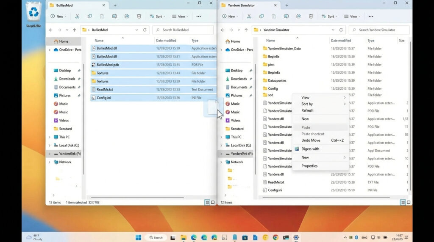Image resolution: width=434 pixels, height=242 pixels.
Task: Switch BulliesMod window to large thumbnails view
Action: (x=213, y=203)
